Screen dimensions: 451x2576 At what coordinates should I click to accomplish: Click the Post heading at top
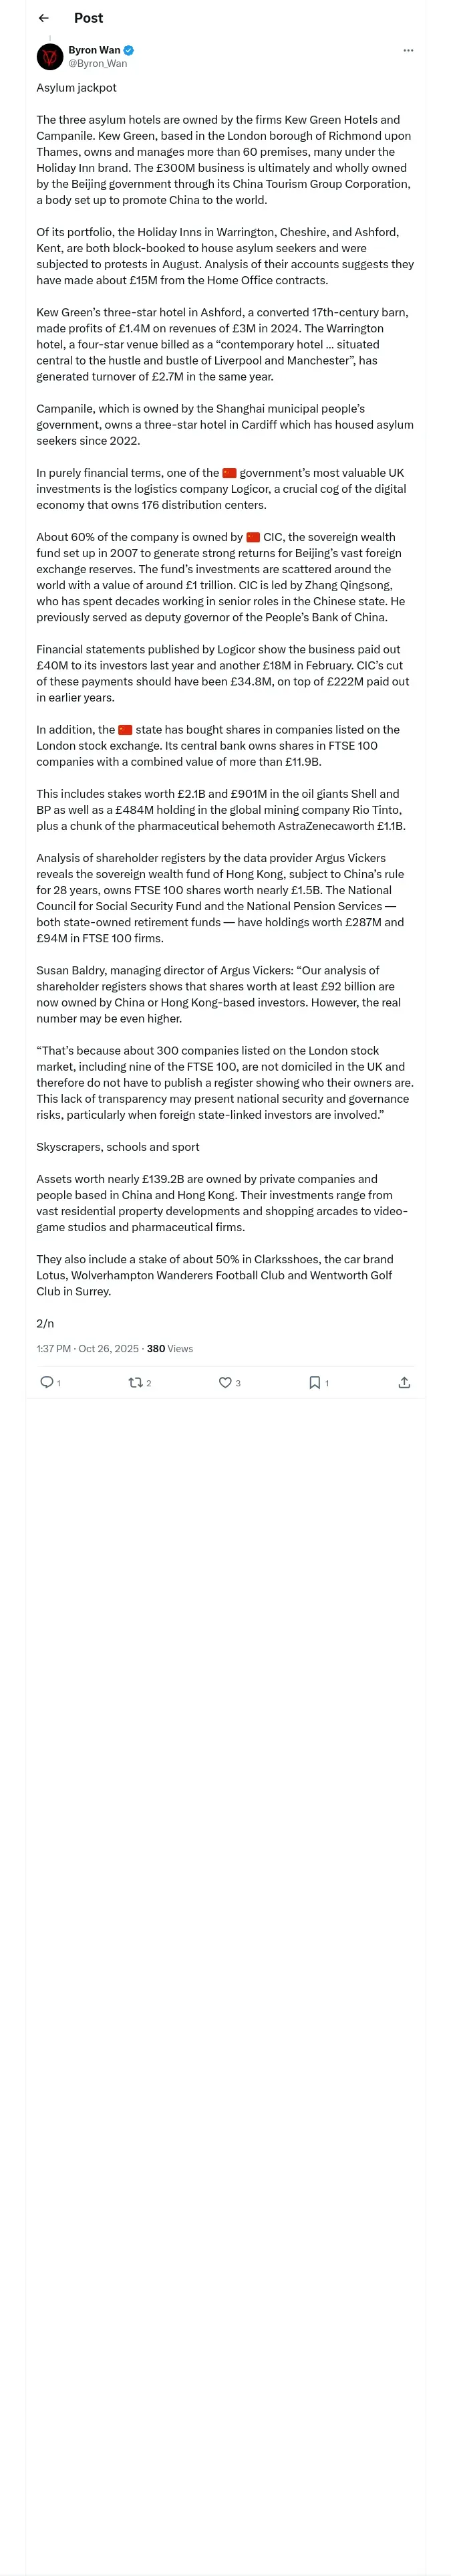pyautogui.click(x=88, y=18)
